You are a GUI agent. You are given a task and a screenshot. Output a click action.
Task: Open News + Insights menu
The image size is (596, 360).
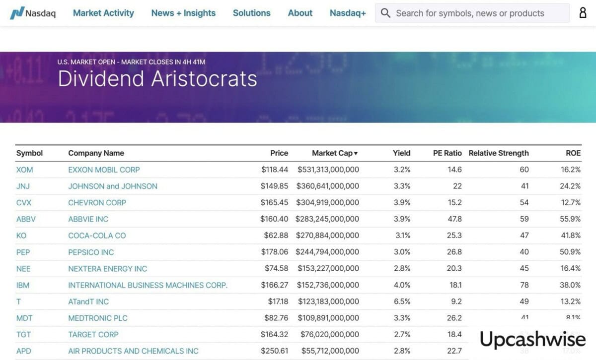click(x=183, y=13)
